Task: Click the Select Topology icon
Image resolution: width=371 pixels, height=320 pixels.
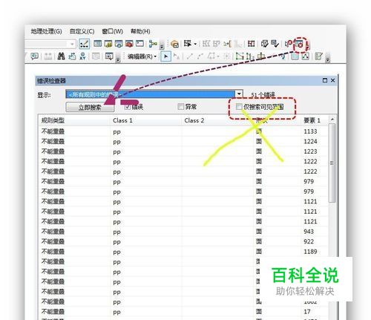Action: (x=174, y=45)
